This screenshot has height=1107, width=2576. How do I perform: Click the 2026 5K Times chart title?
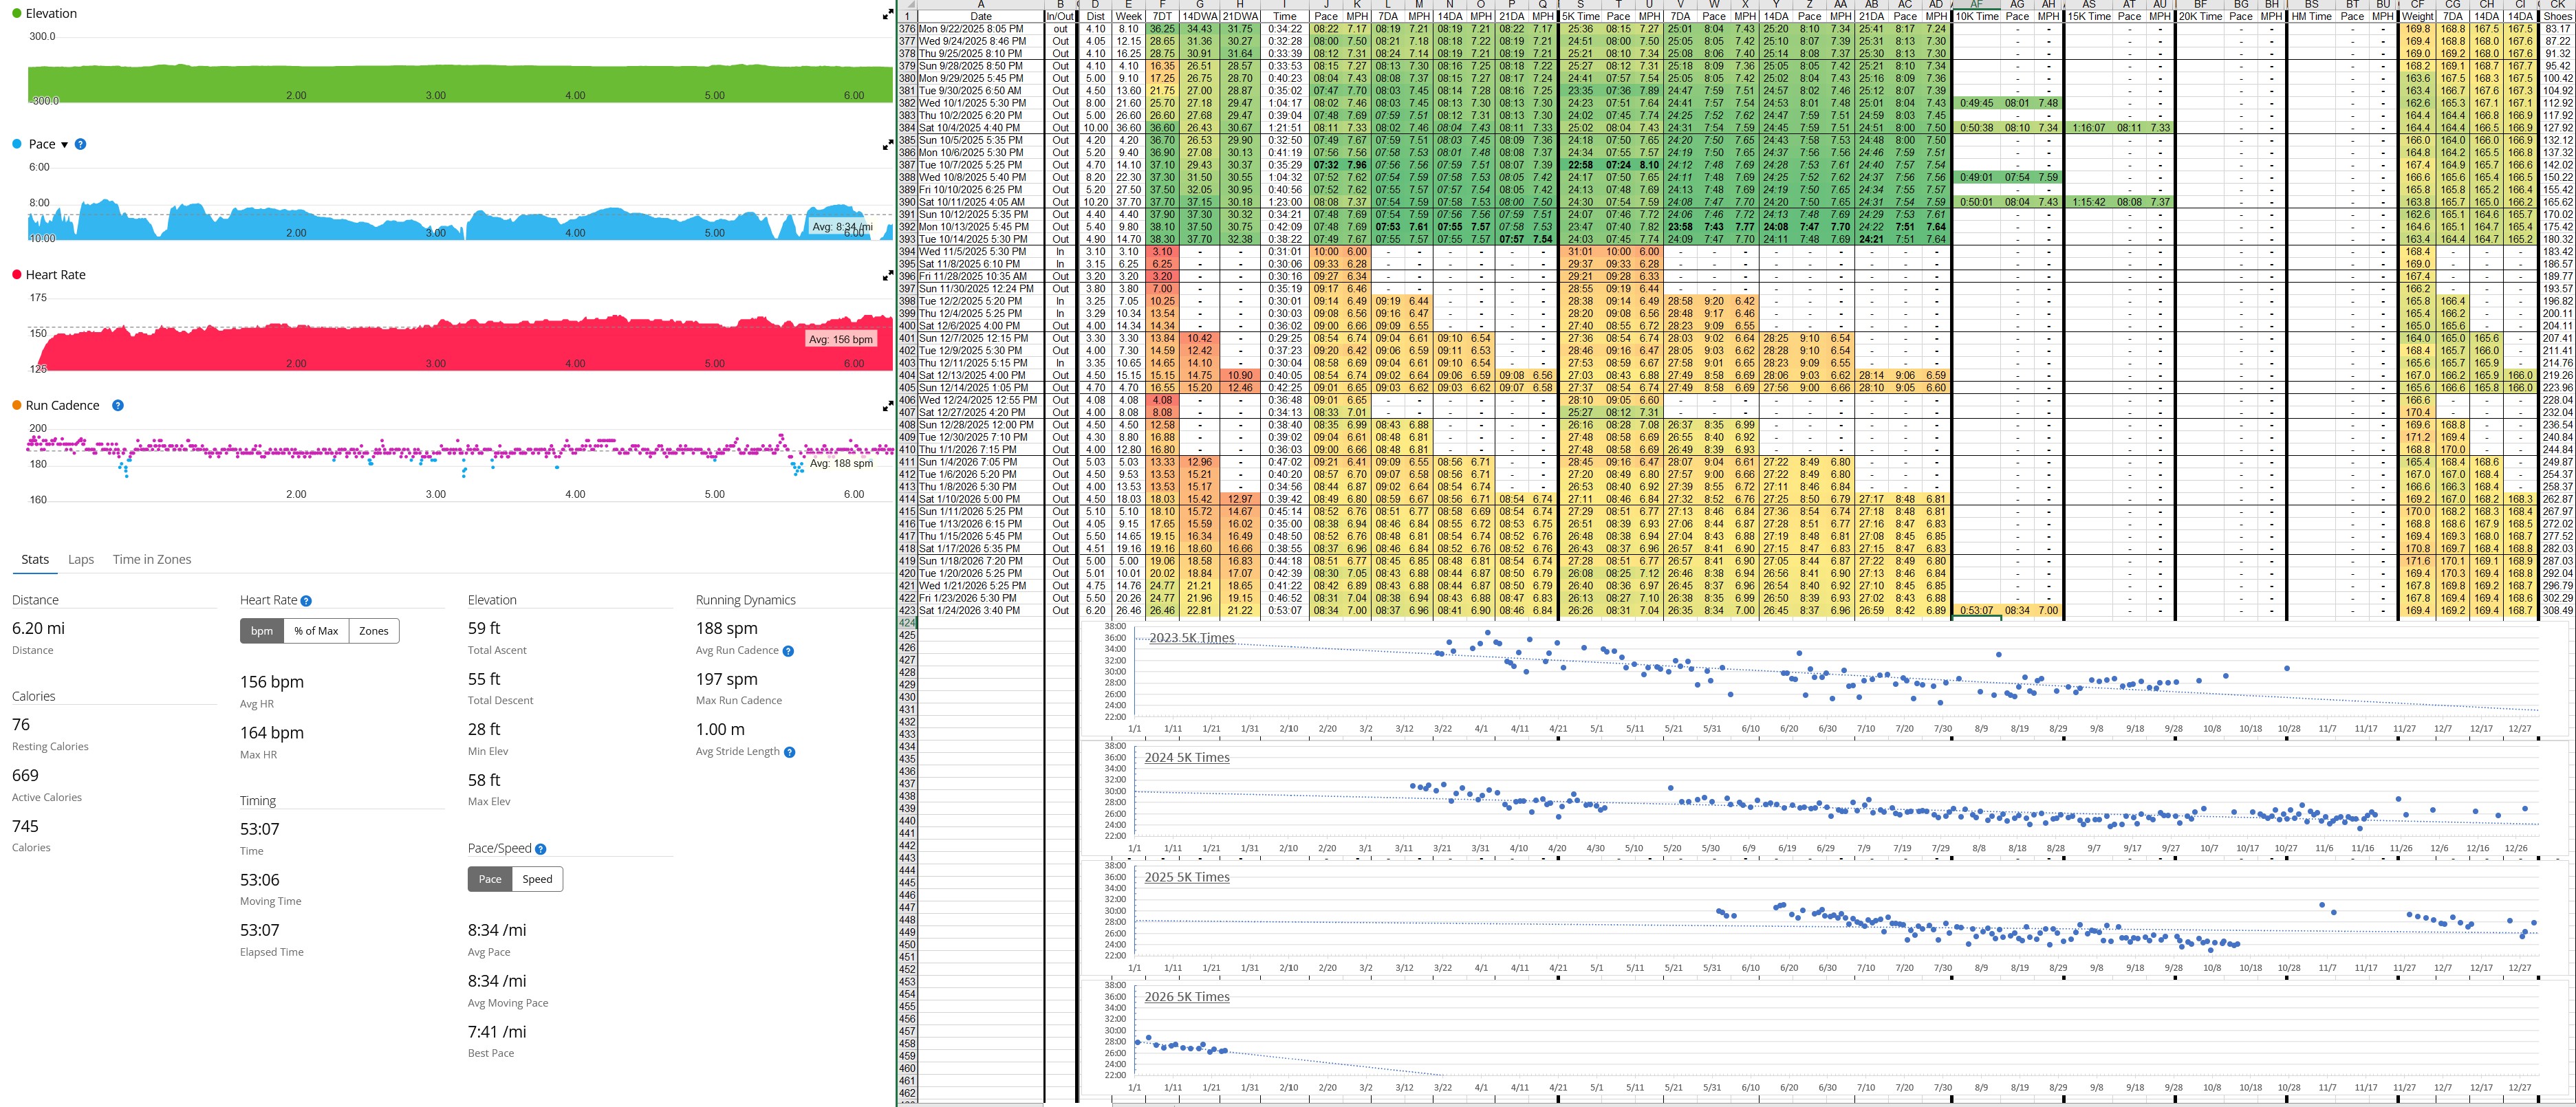1187,997
